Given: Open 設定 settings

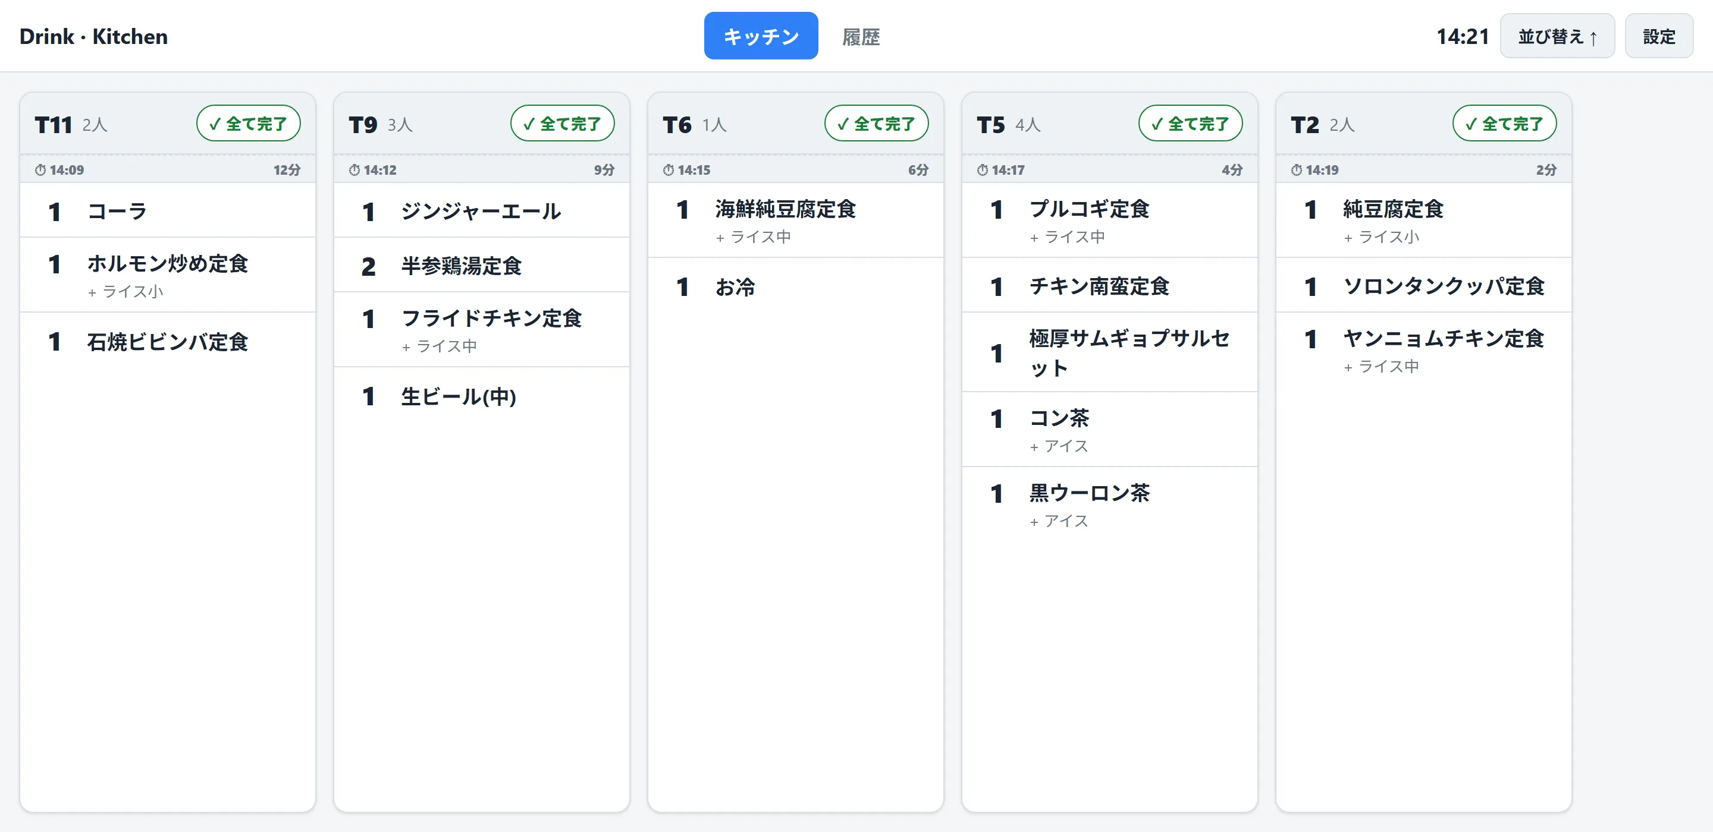Looking at the screenshot, I should pos(1658,36).
